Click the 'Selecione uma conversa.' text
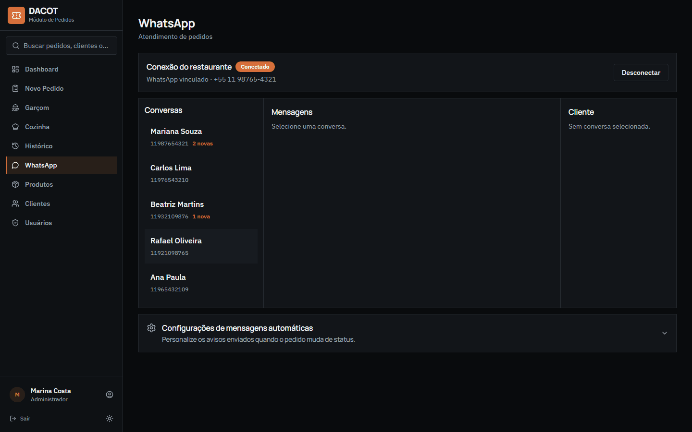Image resolution: width=692 pixels, height=432 pixels. click(309, 126)
